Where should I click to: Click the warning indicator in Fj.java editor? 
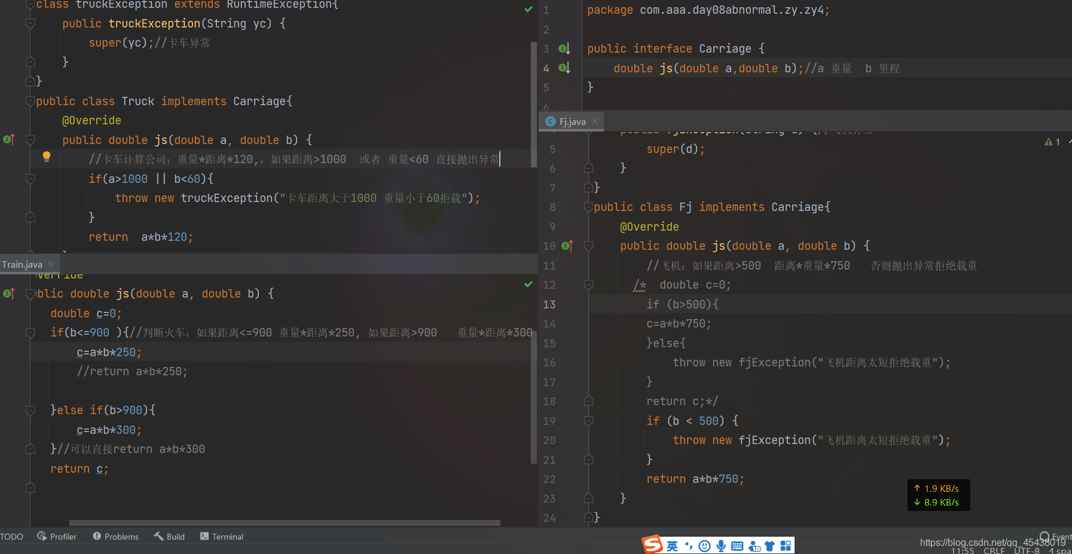pyautogui.click(x=1052, y=142)
